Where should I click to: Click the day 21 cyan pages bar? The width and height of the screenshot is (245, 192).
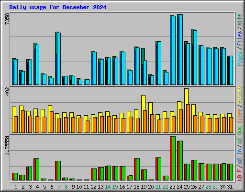tap(159, 63)
